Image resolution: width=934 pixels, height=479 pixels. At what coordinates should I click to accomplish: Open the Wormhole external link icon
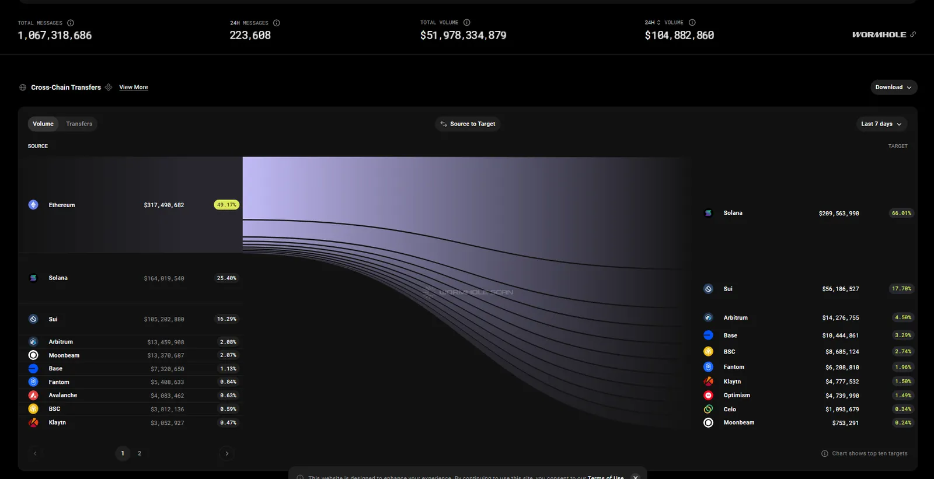click(913, 34)
